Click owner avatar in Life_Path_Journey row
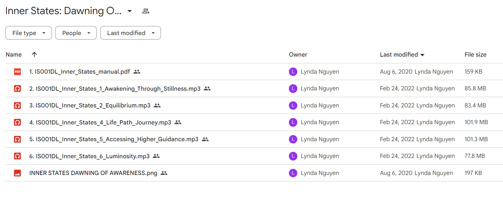The image size is (503, 202). click(293, 122)
